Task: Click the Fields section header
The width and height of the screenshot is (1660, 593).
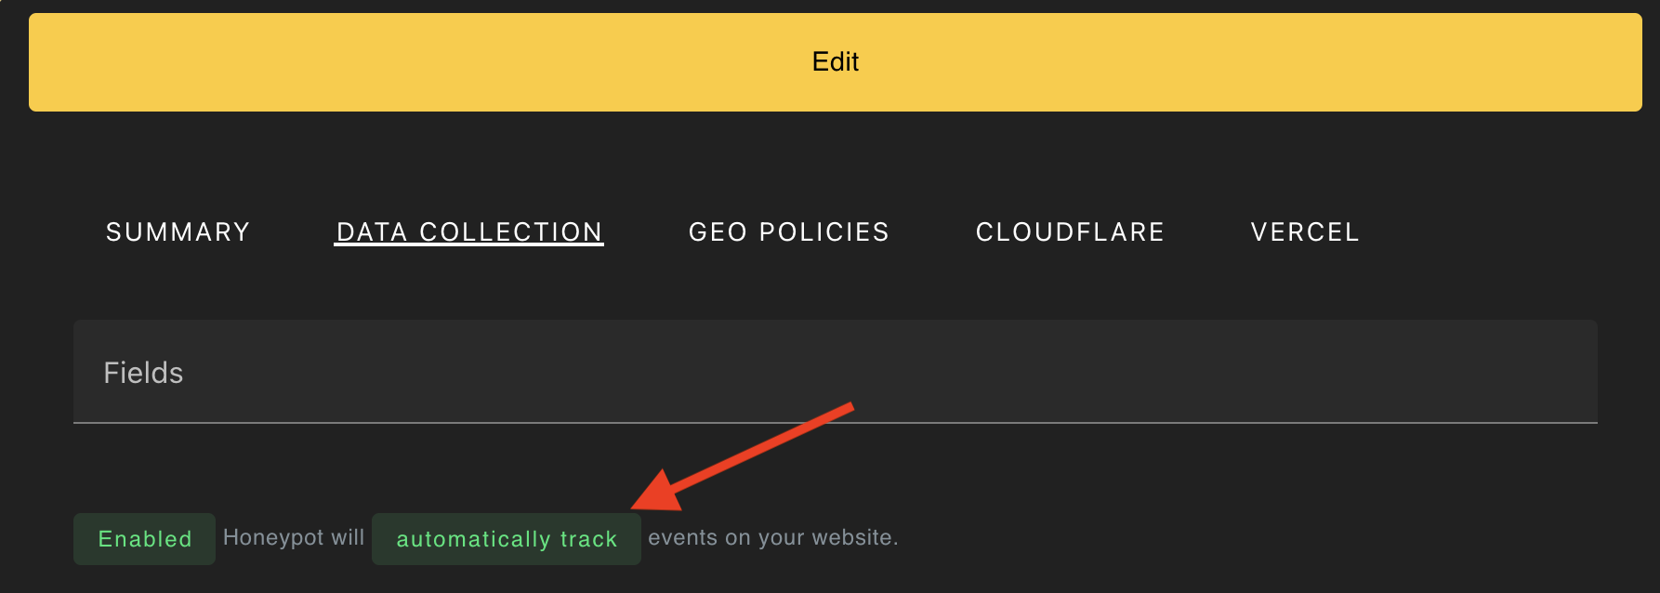Action: coord(143,371)
